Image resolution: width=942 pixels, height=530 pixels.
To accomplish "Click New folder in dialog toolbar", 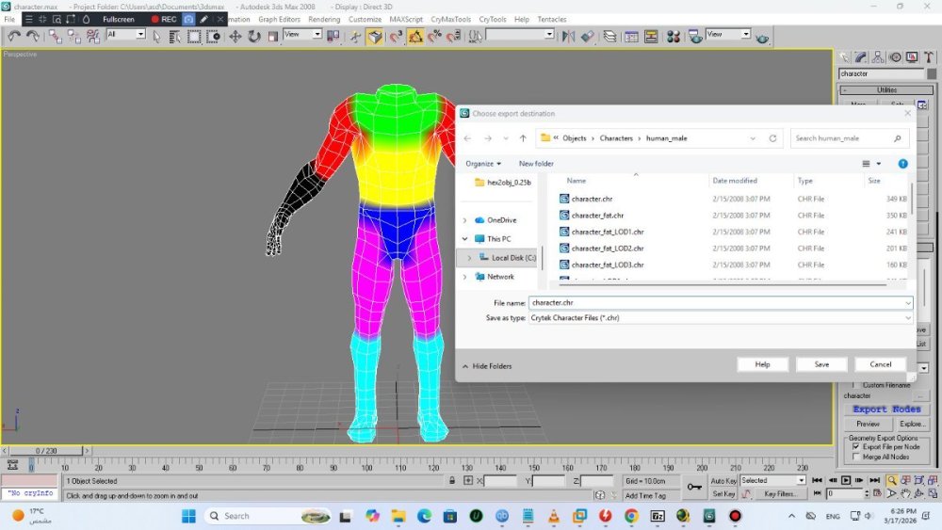I will click(x=536, y=164).
